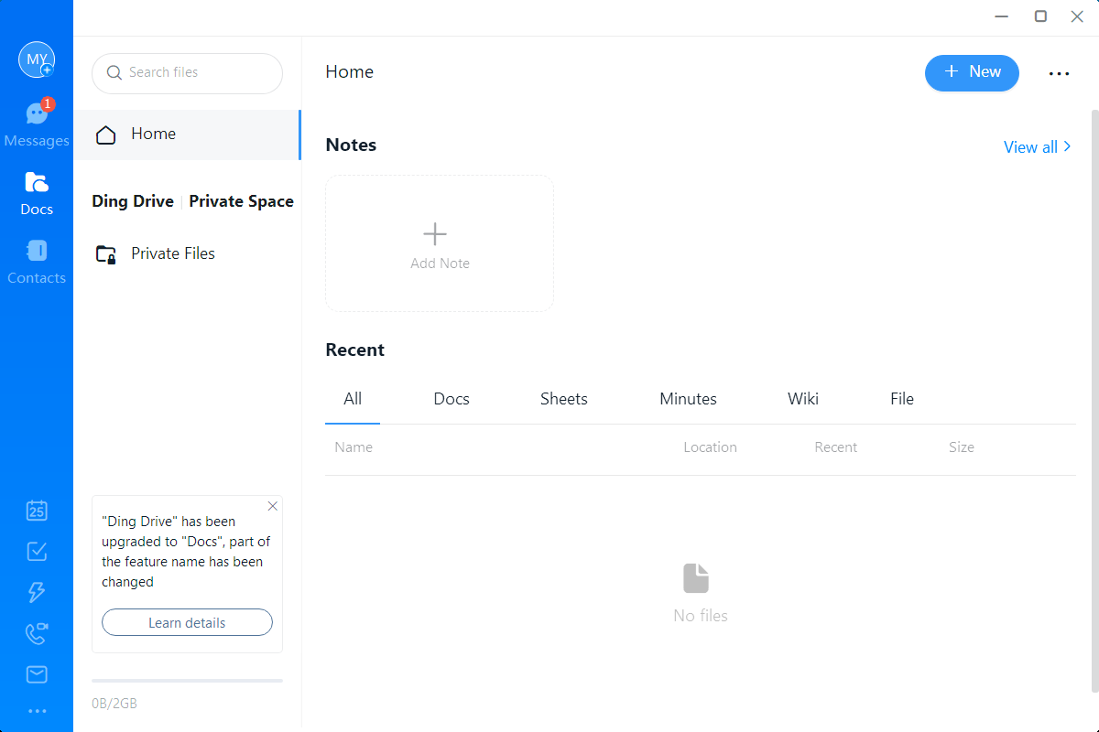The width and height of the screenshot is (1099, 732).
Task: Click the lightning bolt icon
Action: coord(37,592)
